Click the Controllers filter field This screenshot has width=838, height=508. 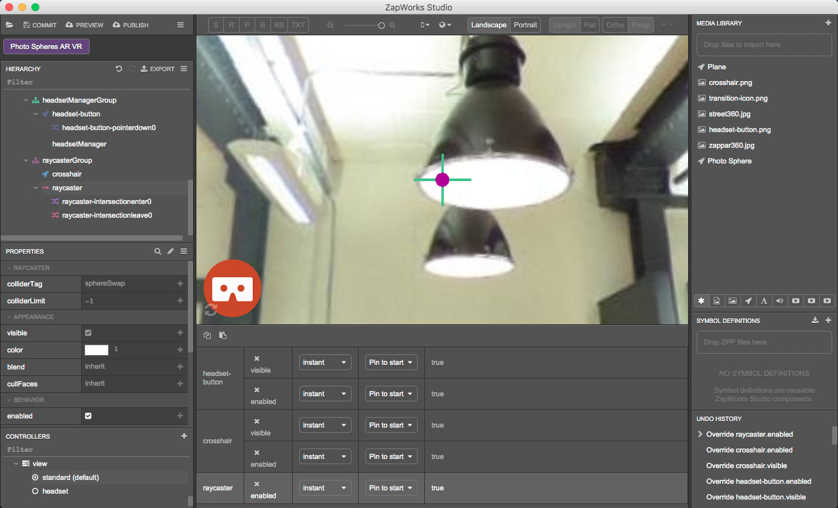(x=97, y=450)
